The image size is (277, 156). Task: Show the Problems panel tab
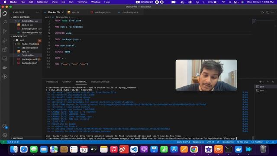pos(52,82)
